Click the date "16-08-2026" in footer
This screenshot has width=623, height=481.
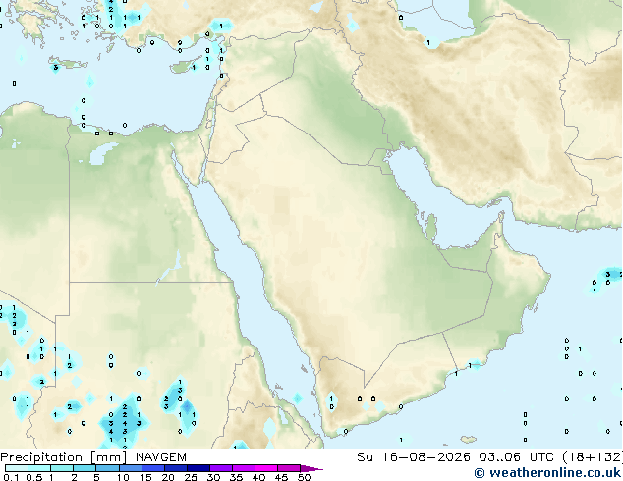coord(425,457)
